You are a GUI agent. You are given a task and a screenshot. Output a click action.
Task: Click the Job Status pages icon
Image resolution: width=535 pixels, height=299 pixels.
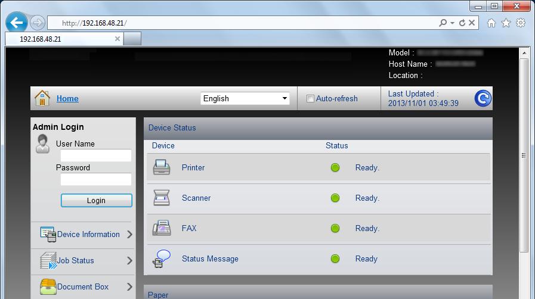48,260
